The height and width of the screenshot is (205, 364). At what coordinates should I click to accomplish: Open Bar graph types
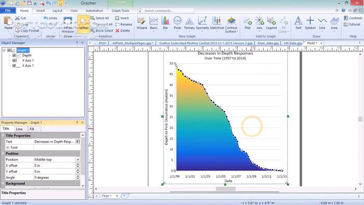coord(165,24)
